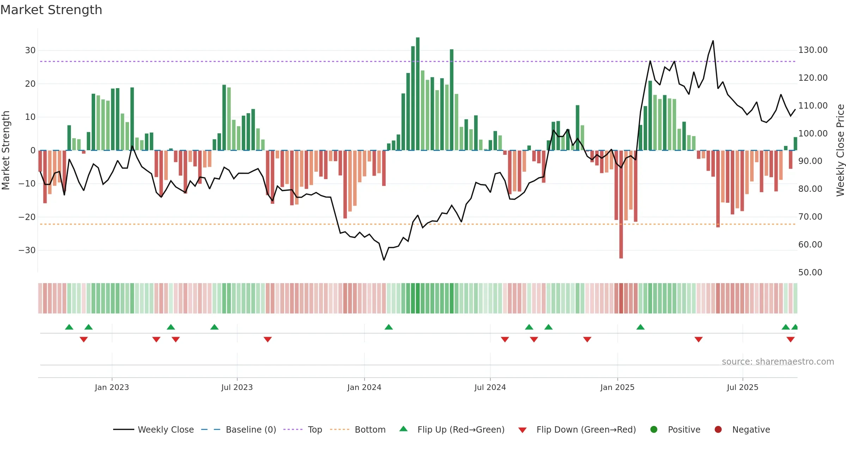The height and width of the screenshot is (476, 846).
Task: Click the 130.00 price axis label
Action: tap(813, 50)
